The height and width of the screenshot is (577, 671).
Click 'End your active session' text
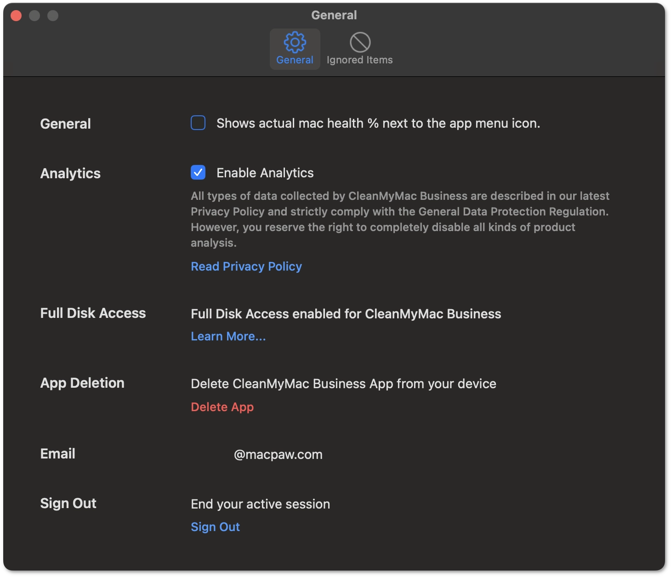[260, 504]
